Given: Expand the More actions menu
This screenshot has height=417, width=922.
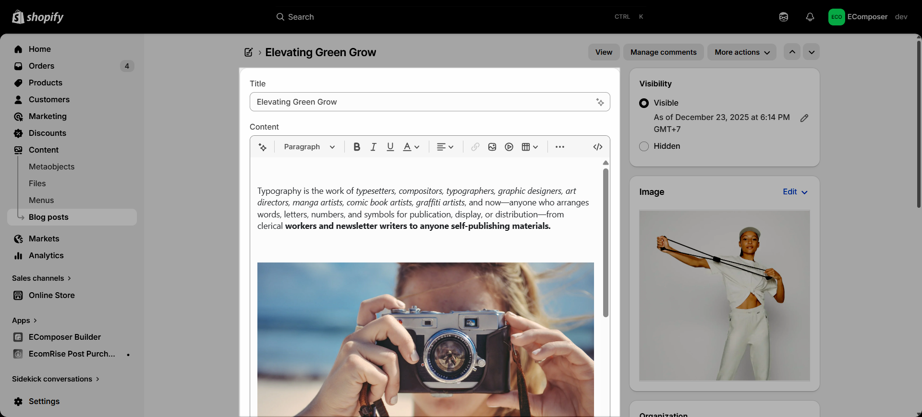Looking at the screenshot, I should point(742,52).
